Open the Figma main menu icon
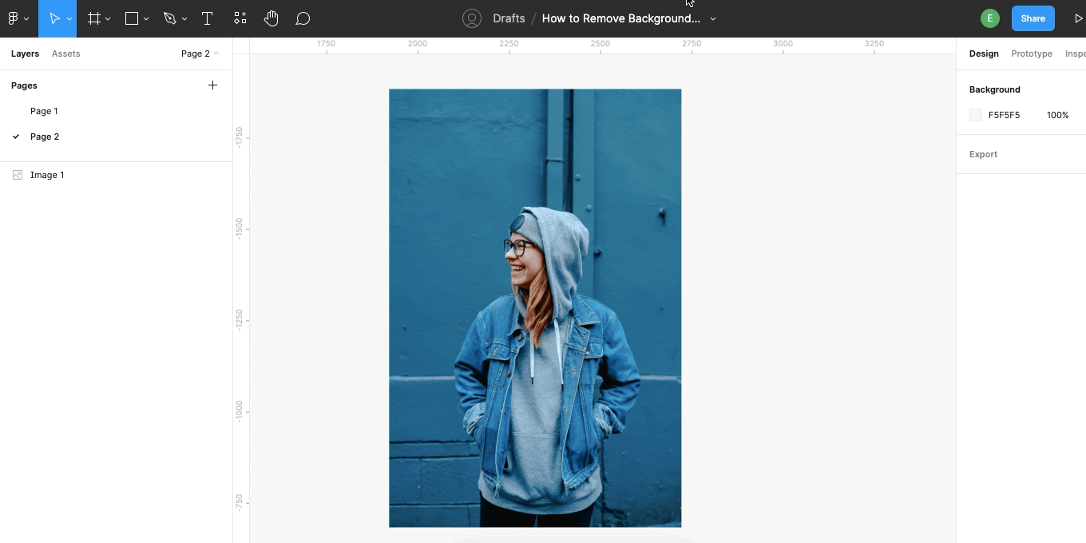Screen dimensions: 1086x543 click(14, 18)
